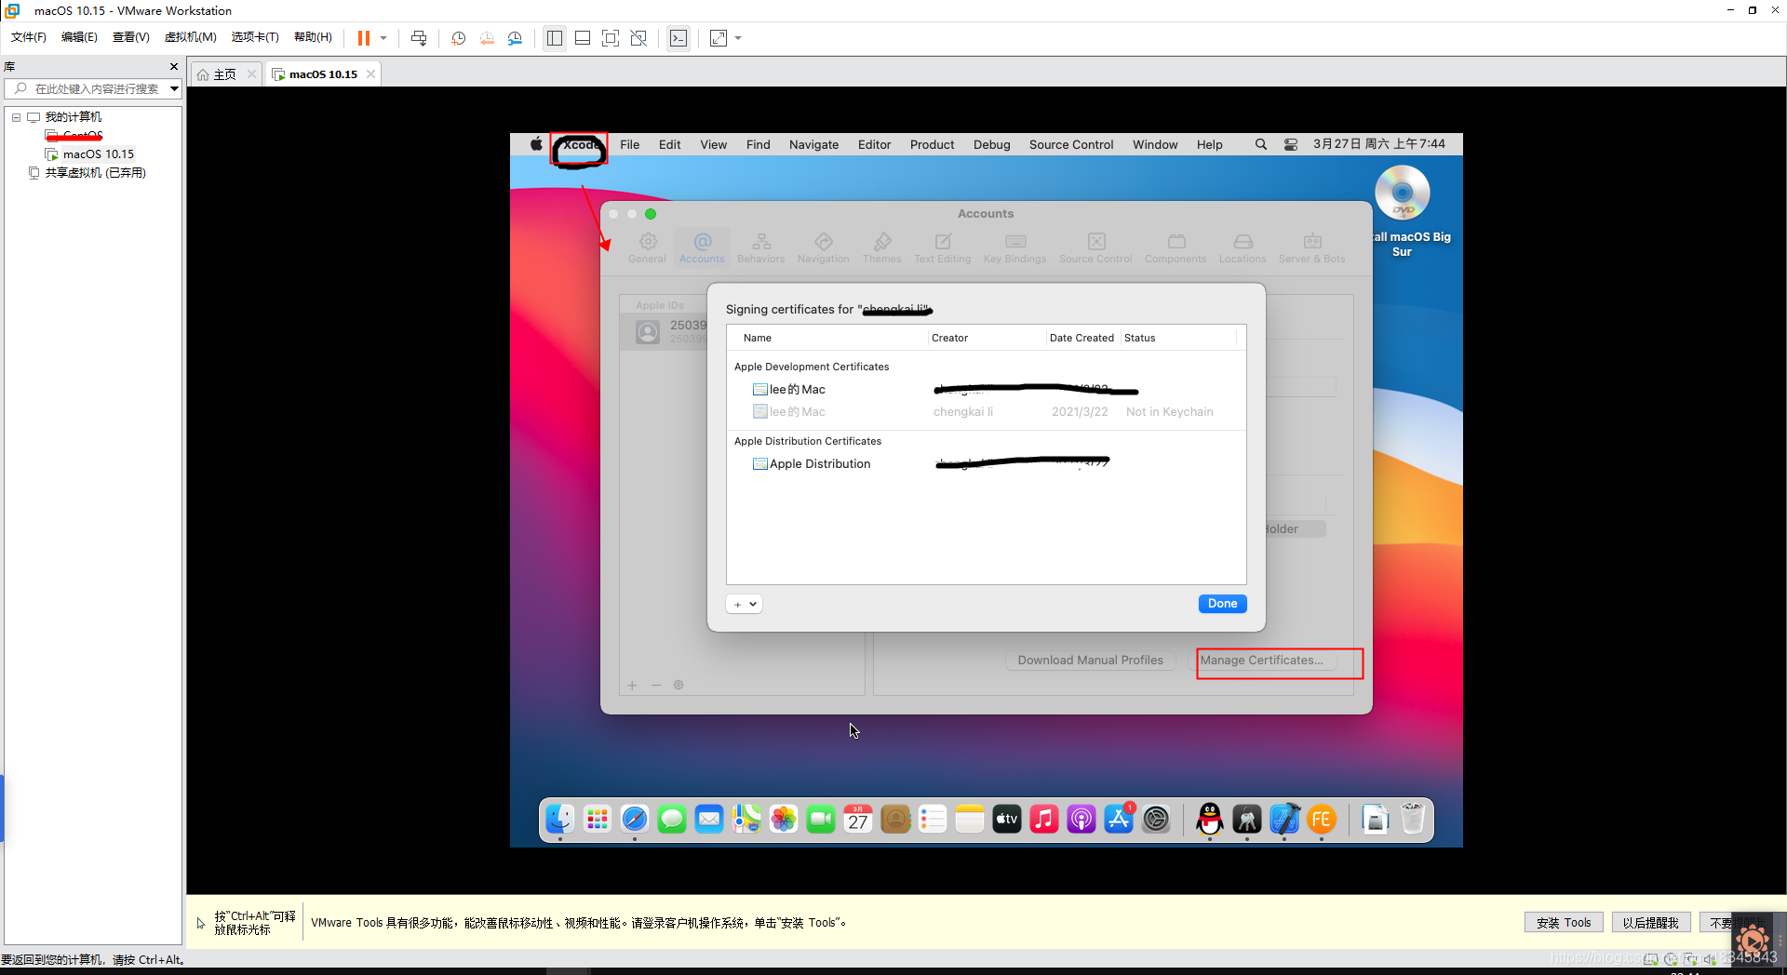Open Xcode Product menu
The height and width of the screenshot is (975, 1787).
[932, 144]
